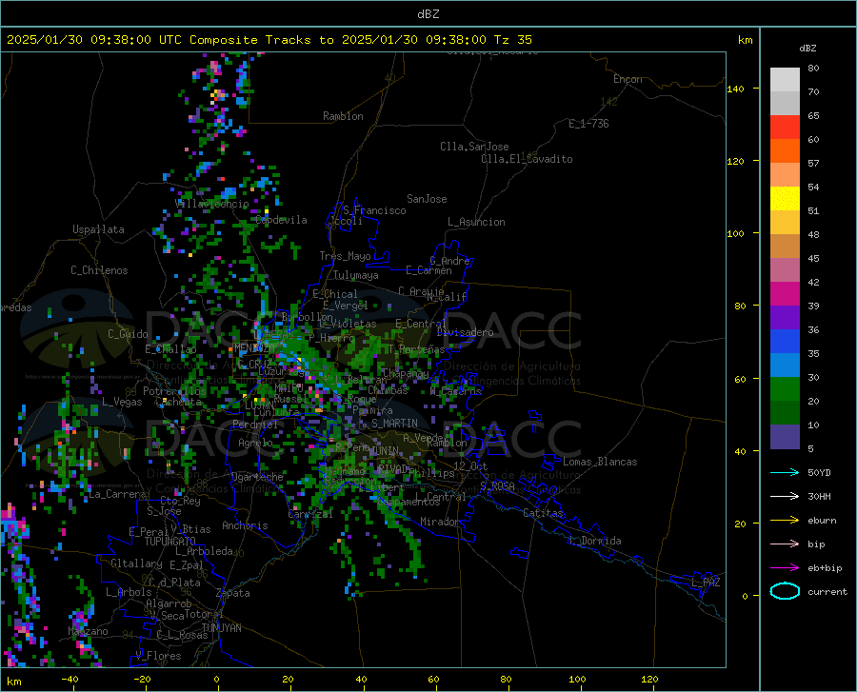The width and height of the screenshot is (857, 692).
Task: Click the dBZ title at top
Action: coord(428,14)
